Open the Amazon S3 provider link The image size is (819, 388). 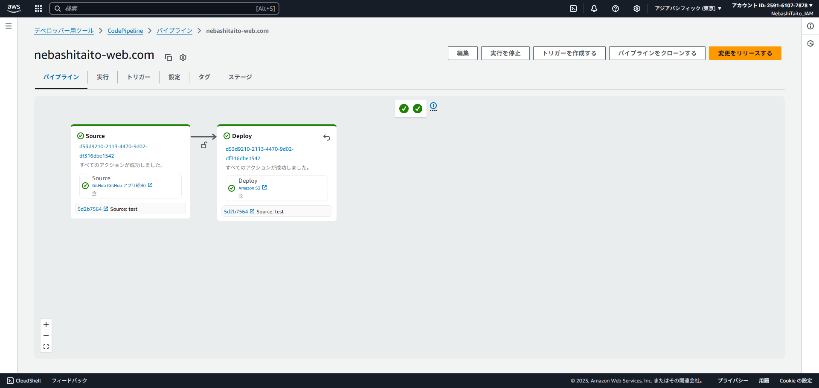(x=253, y=188)
